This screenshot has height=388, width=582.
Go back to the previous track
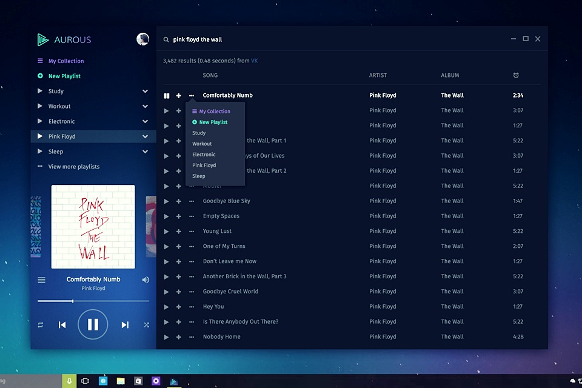point(62,325)
